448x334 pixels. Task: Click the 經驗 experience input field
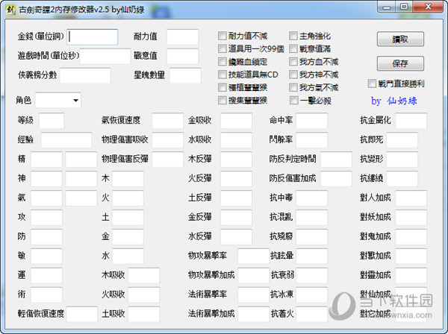tap(66, 140)
